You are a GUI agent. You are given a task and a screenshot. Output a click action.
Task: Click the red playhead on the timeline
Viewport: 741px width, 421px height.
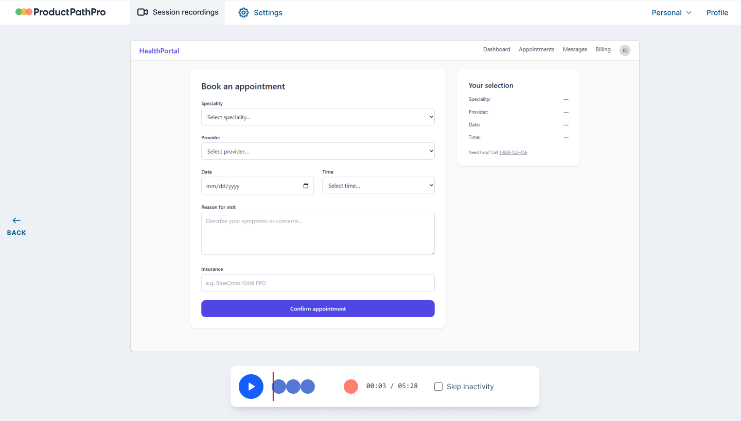(273, 387)
